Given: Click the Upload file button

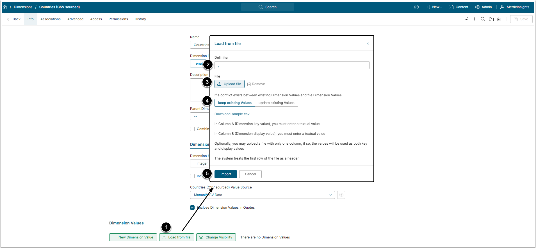Looking at the screenshot, I should click(229, 84).
